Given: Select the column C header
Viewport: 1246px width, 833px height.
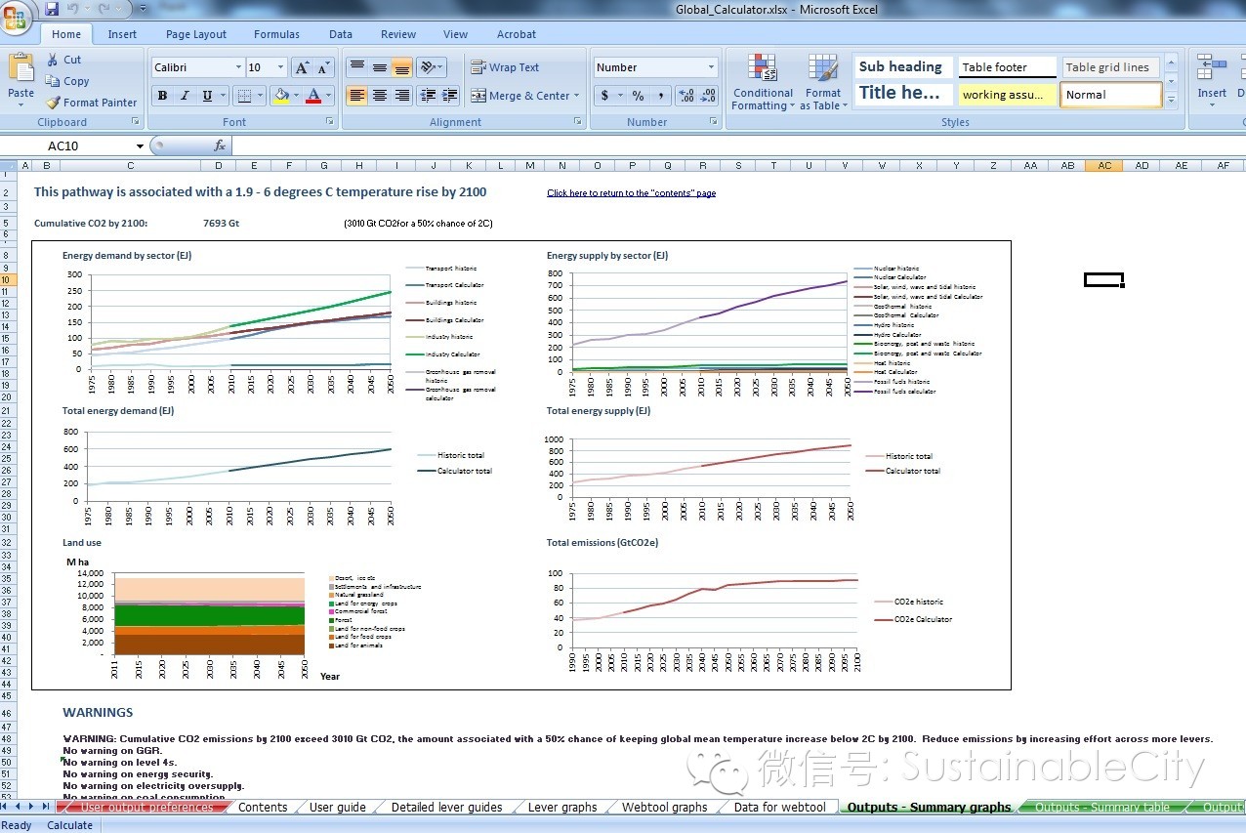Looking at the screenshot, I should 130,166.
